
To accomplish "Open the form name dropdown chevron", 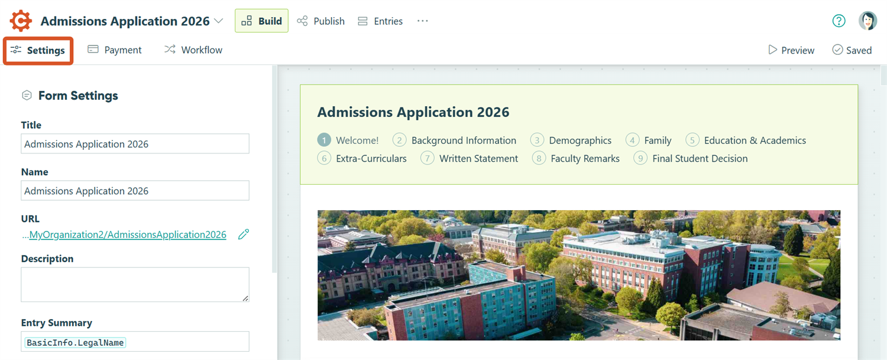I will (x=218, y=21).
